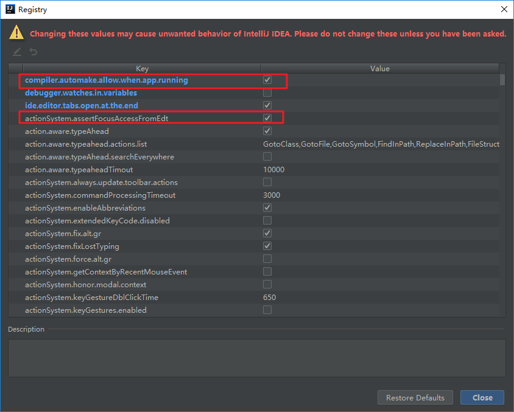
Task: Toggle compiler.automake.allow.when.app.running checkbox
Action: coord(267,80)
